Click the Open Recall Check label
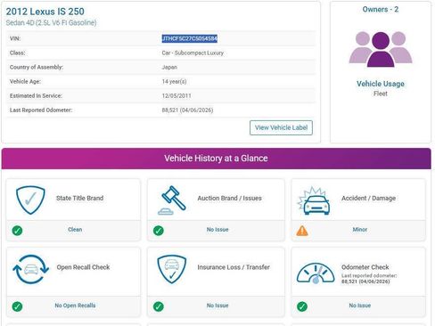Image resolution: width=435 pixels, height=326 pixels. tap(83, 267)
